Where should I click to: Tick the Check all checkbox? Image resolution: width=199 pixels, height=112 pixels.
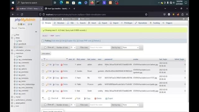coord(49,99)
